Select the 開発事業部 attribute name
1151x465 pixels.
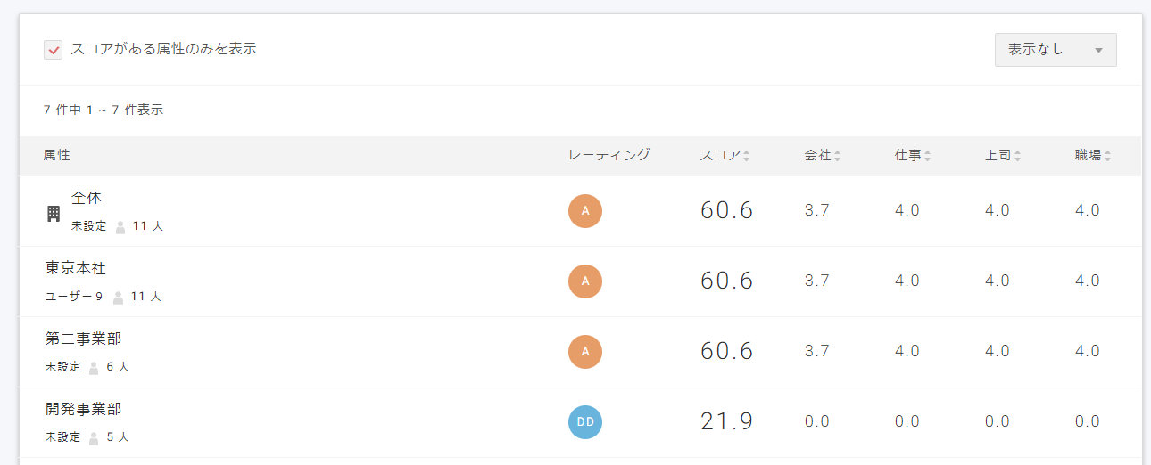(x=83, y=409)
